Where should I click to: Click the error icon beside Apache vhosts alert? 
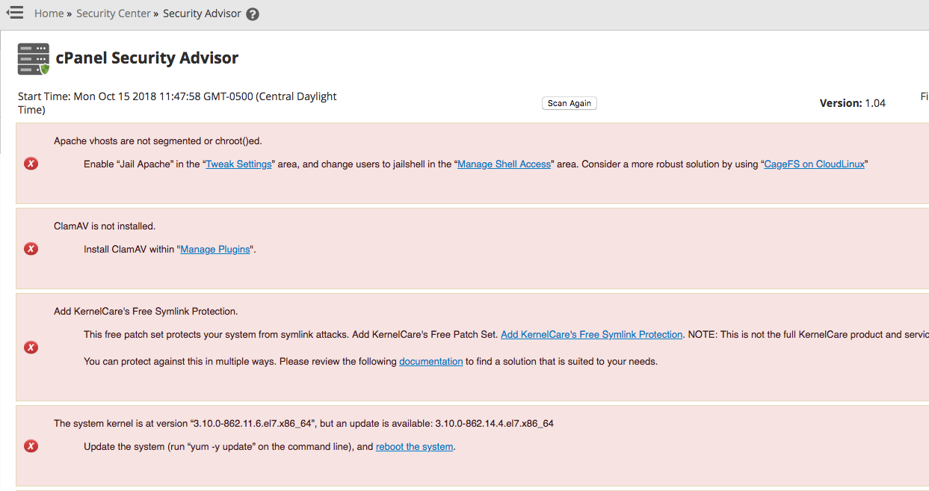(x=31, y=164)
